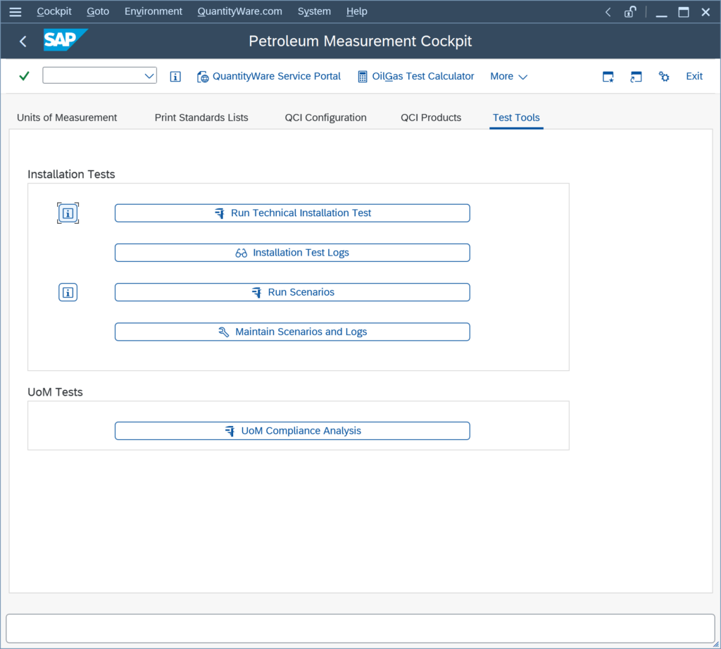Click the generate shortcut icon
The image size is (721, 649).
click(x=636, y=77)
